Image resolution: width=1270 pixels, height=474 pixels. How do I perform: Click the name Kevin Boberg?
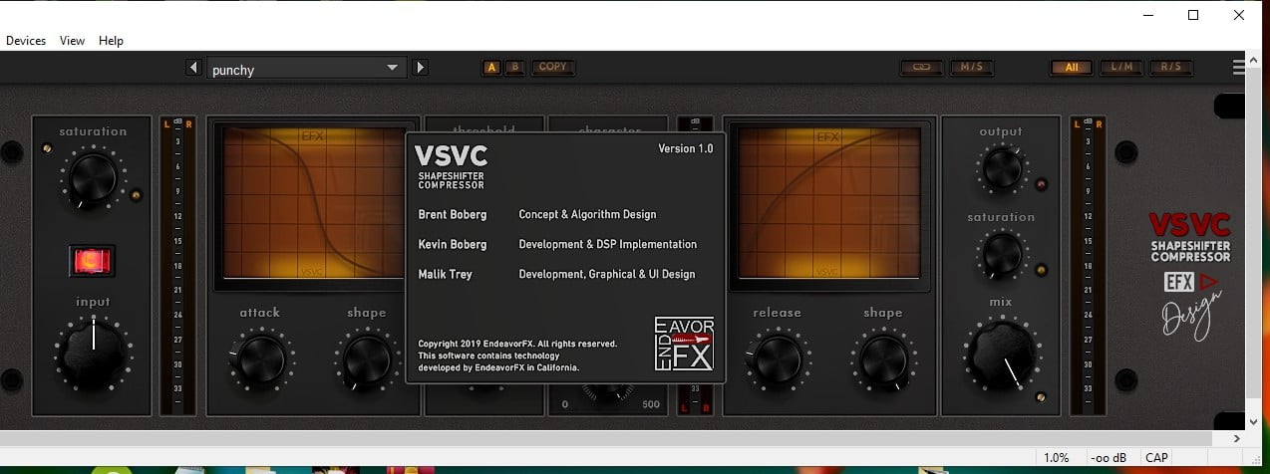(x=453, y=244)
